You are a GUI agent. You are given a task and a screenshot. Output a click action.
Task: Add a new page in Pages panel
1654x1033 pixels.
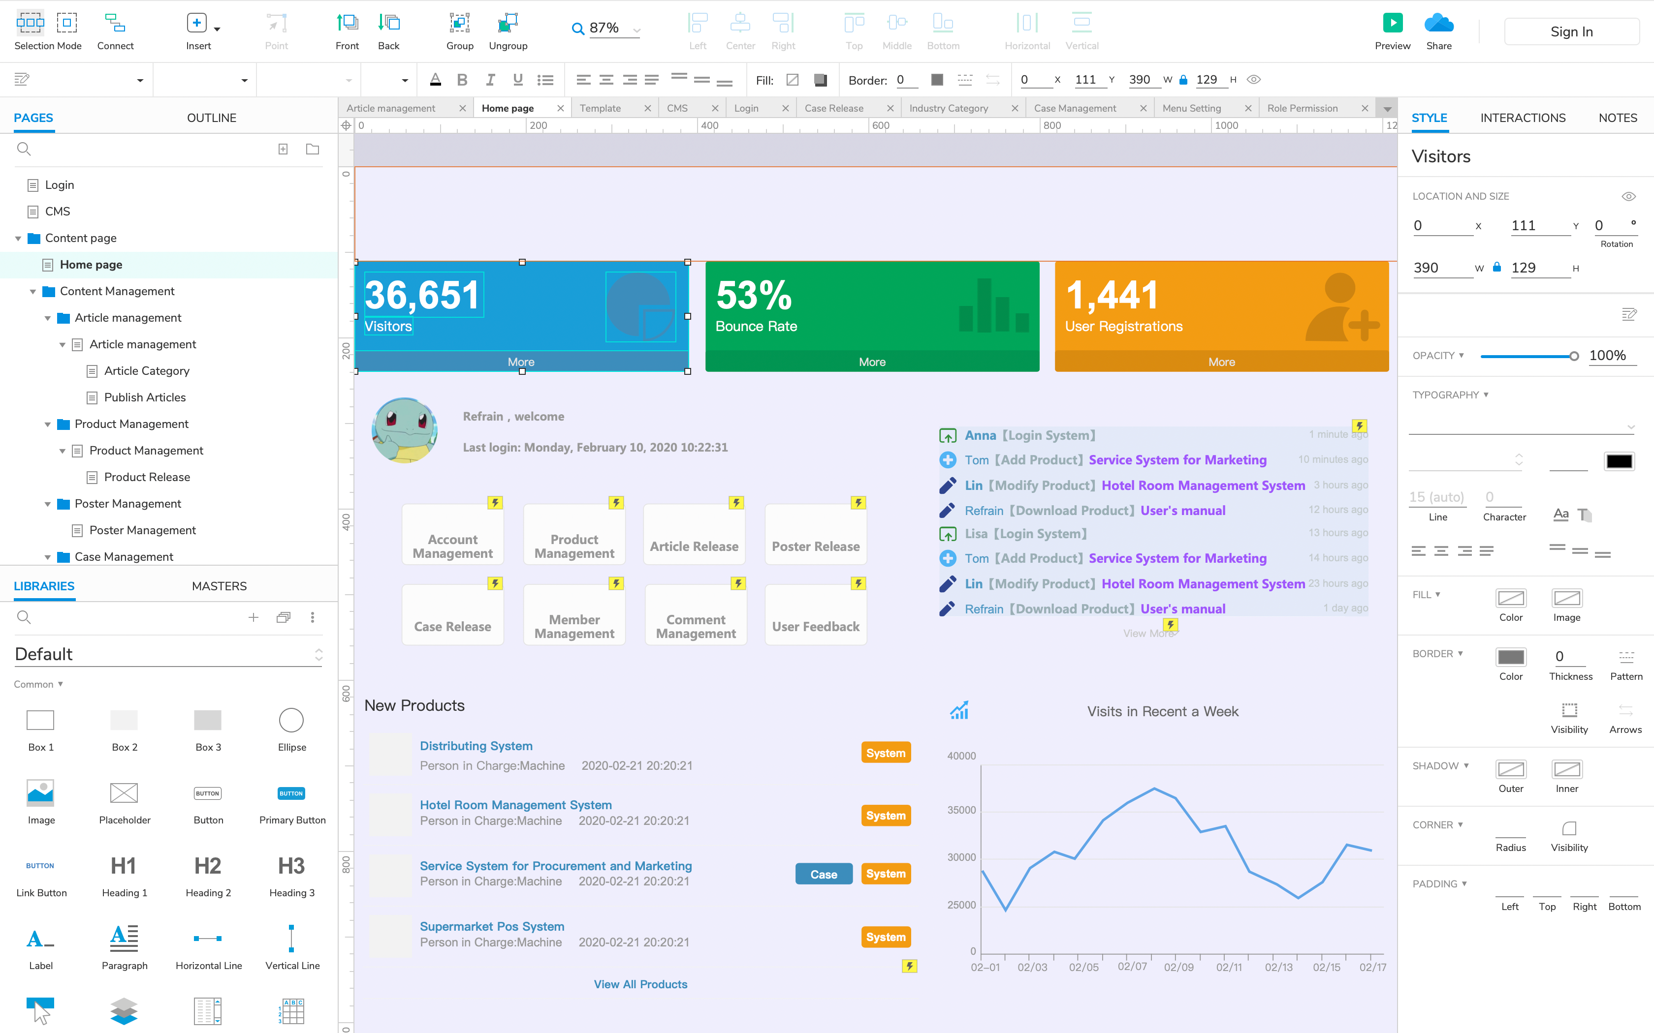click(283, 149)
